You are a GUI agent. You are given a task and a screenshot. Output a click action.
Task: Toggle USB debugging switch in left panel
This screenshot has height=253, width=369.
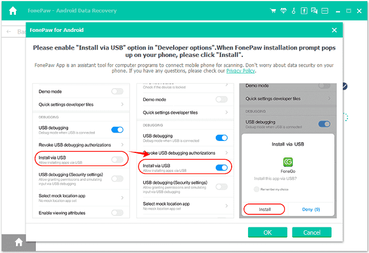(117, 130)
